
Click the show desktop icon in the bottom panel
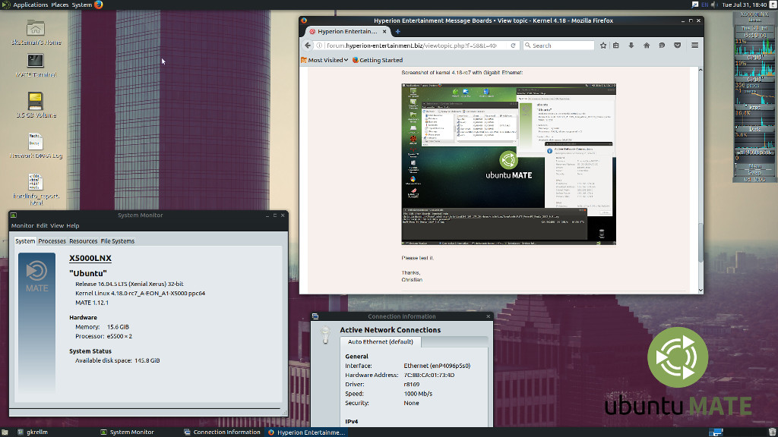[5, 432]
